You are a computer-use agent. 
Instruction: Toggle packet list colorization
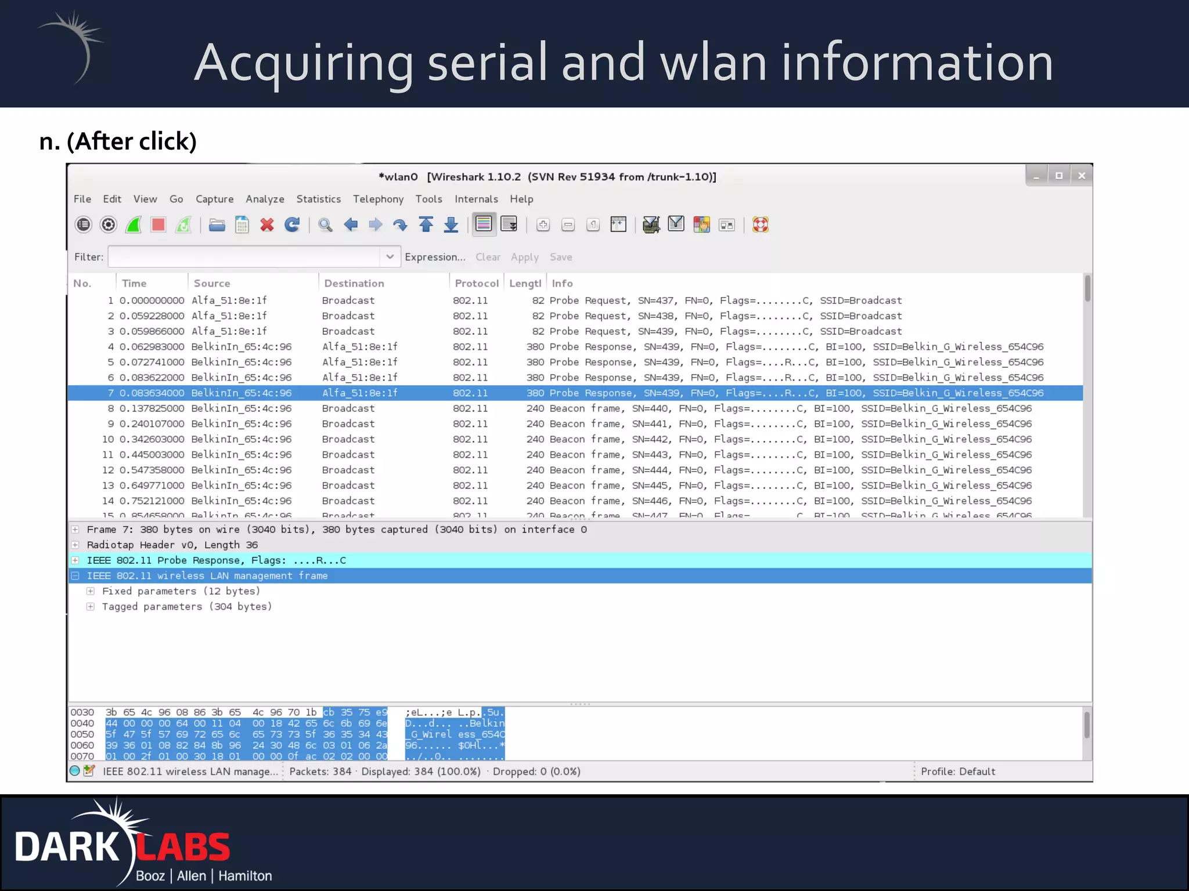[x=484, y=224]
